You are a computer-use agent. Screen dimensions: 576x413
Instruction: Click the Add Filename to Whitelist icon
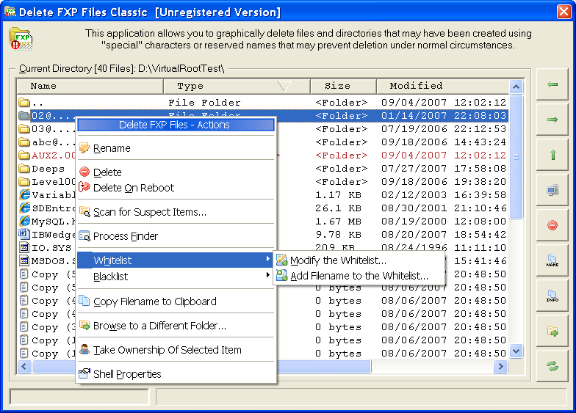pos(282,275)
